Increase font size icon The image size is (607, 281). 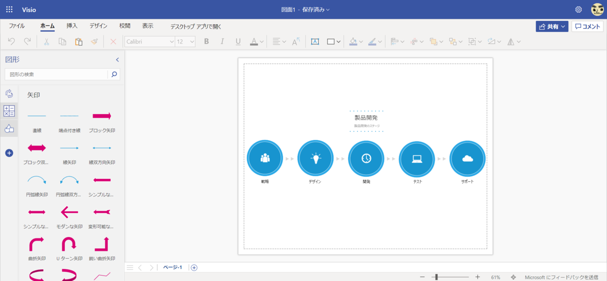(296, 42)
